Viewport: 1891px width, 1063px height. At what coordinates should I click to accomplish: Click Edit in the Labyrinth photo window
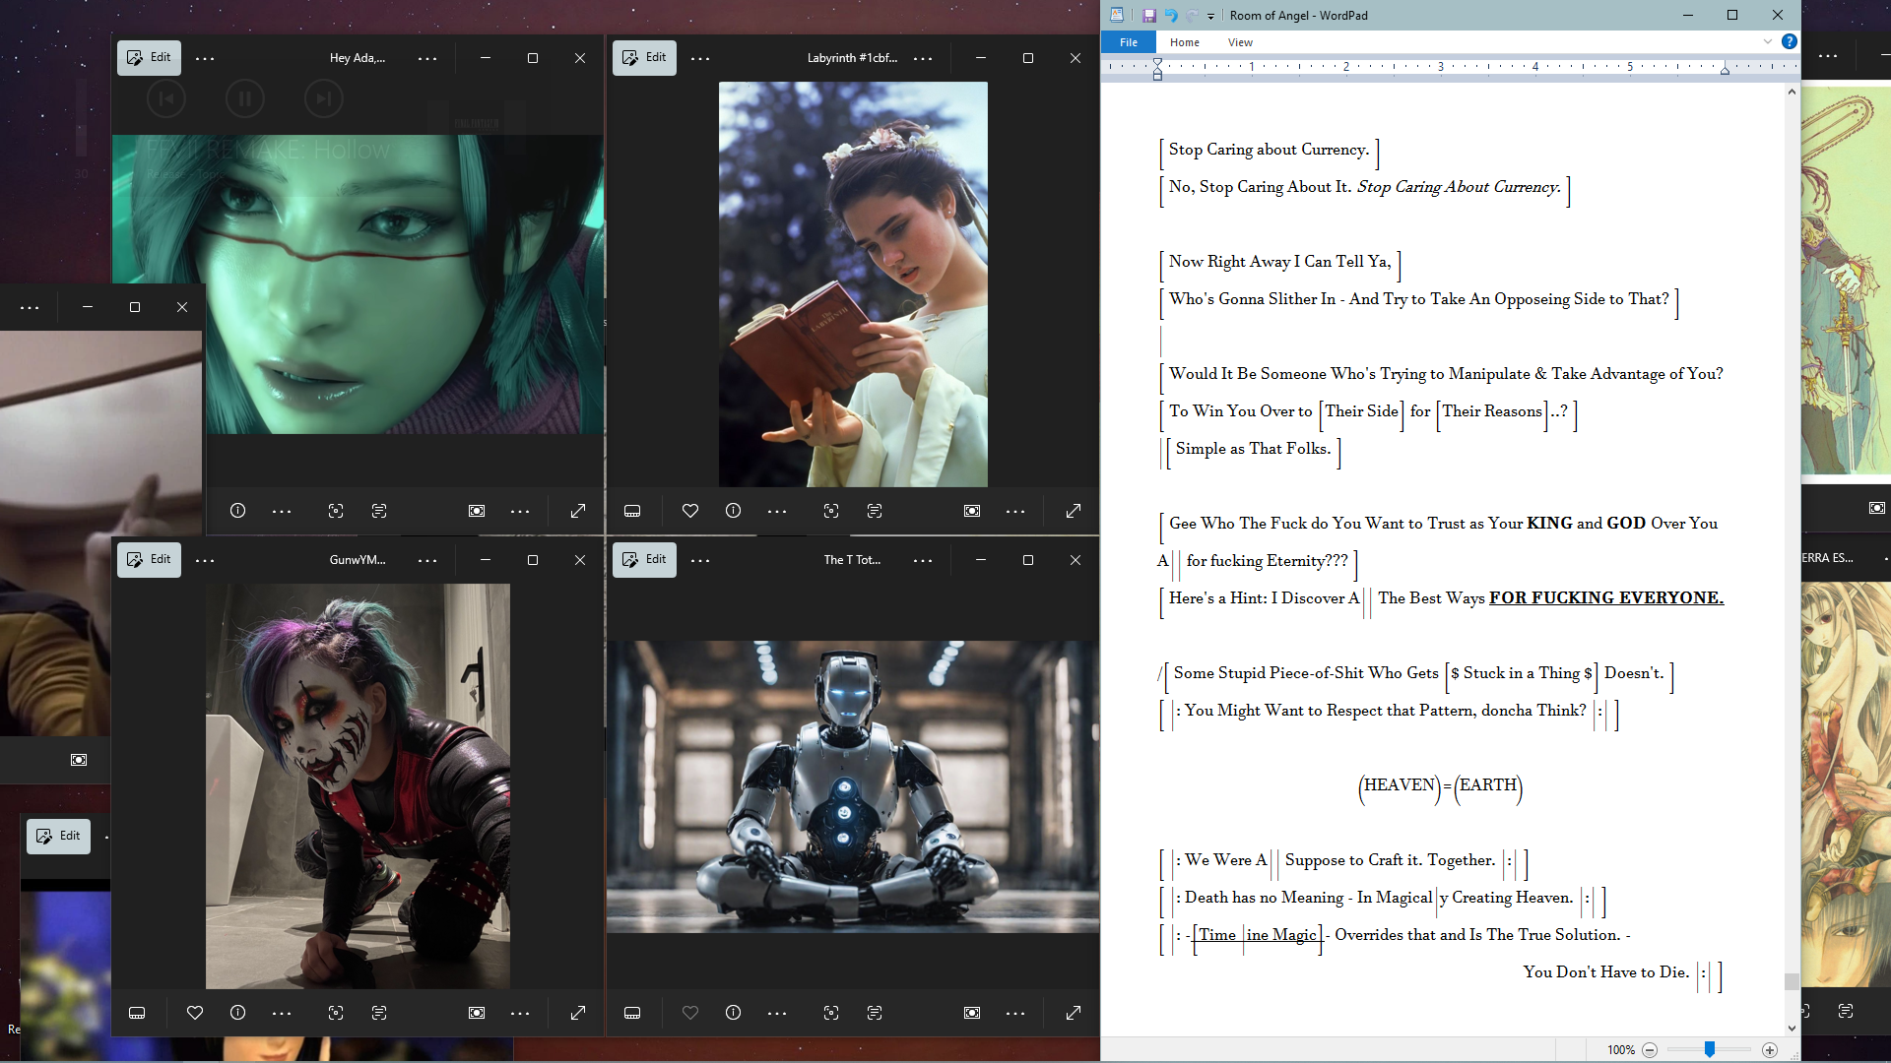point(644,58)
